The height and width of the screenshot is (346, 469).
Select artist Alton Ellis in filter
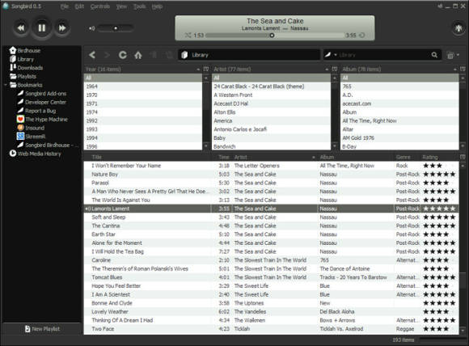[272, 112]
